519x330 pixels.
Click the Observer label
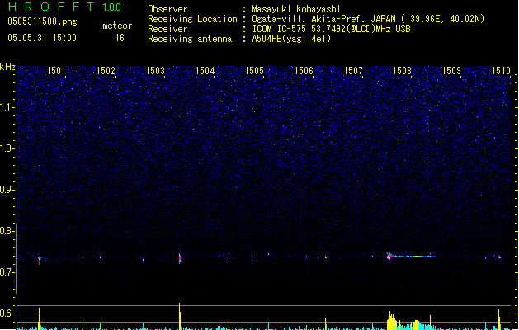coord(167,9)
